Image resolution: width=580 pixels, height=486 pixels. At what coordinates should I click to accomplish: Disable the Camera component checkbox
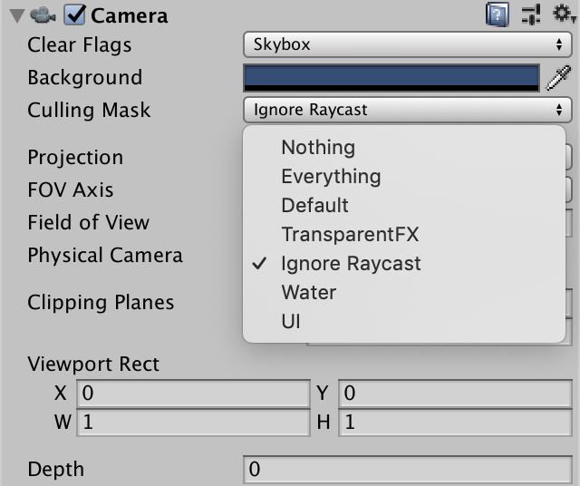pyautogui.click(x=75, y=15)
